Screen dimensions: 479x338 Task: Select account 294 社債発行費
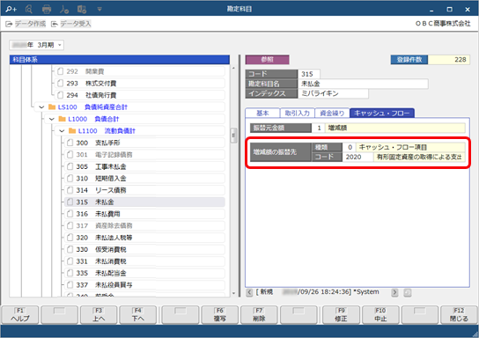(140, 95)
